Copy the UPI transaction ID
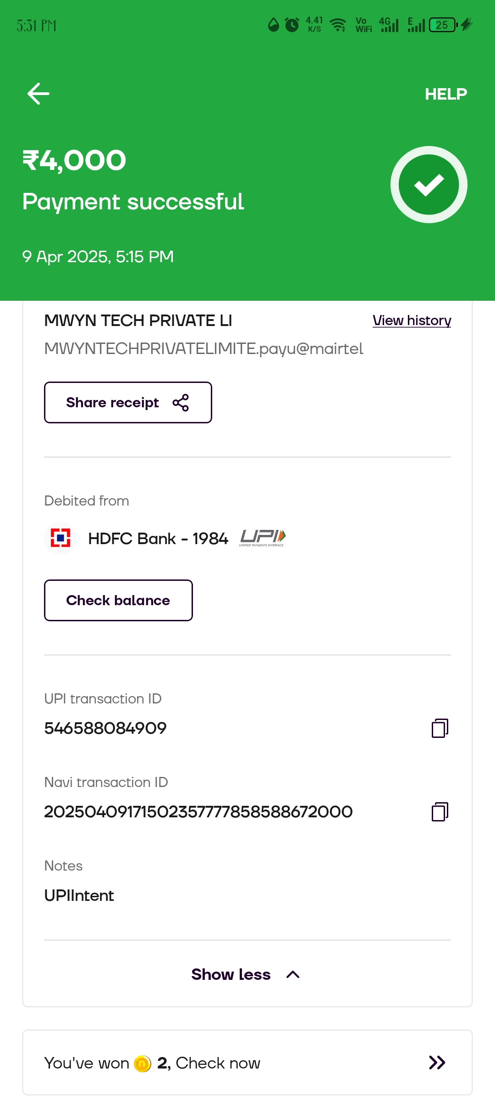 coord(440,728)
